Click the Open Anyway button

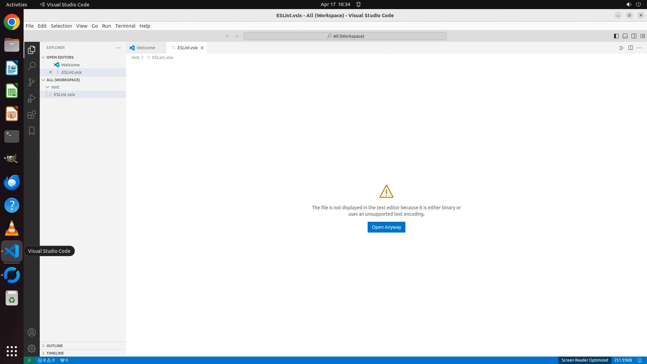[386, 227]
